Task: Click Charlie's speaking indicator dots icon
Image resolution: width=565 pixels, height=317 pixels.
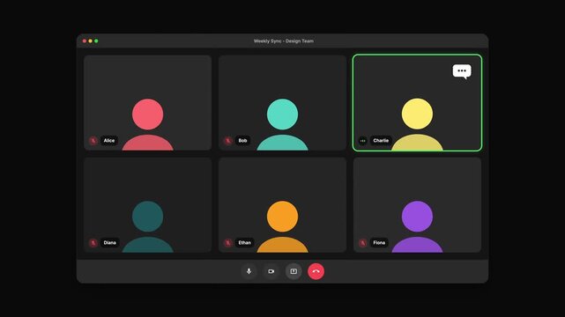Action: point(362,141)
